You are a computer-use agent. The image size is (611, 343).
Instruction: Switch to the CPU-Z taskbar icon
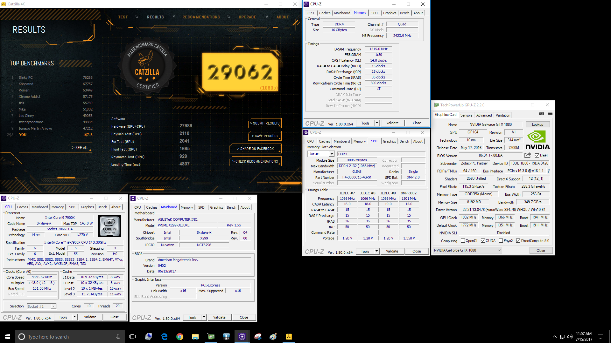click(242, 337)
